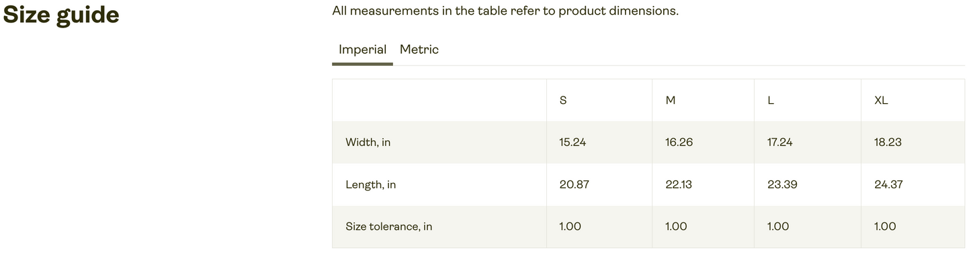The image size is (971, 254).
Task: Click the 23.39 length value
Action: click(x=782, y=184)
